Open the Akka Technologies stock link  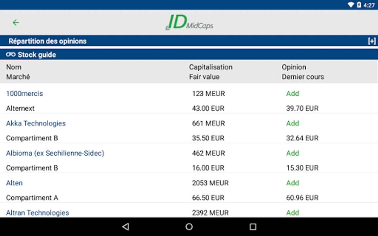click(x=36, y=124)
